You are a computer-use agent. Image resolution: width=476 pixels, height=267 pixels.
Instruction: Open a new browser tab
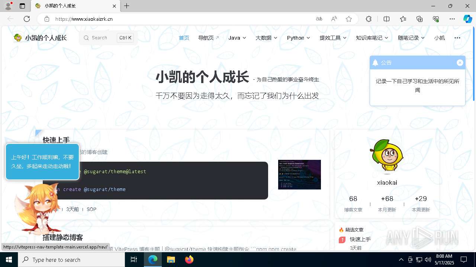(x=127, y=6)
